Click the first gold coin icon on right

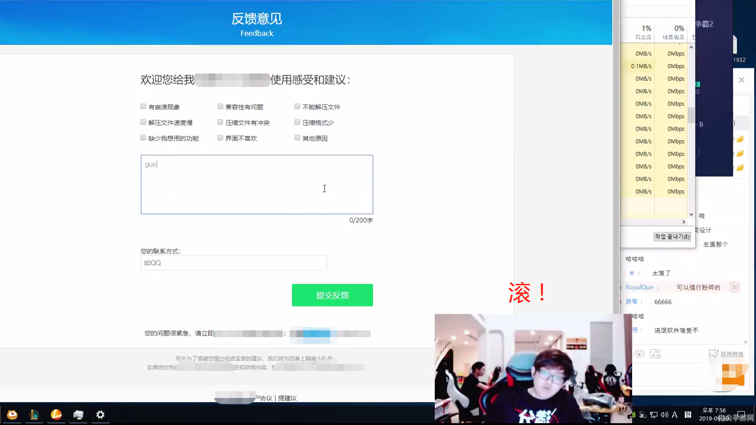click(x=740, y=139)
